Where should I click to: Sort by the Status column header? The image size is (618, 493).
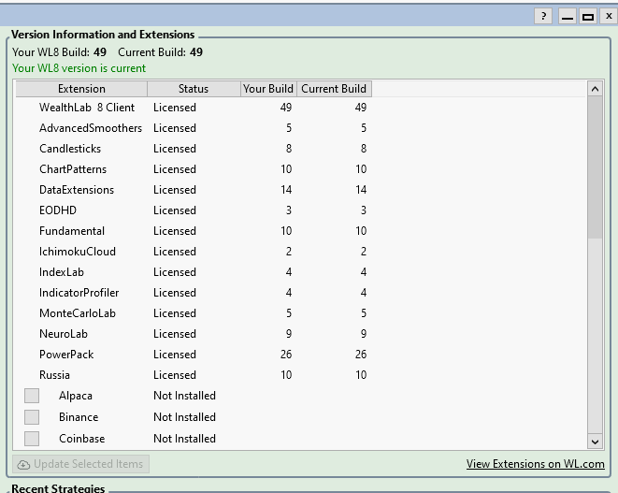pos(194,89)
